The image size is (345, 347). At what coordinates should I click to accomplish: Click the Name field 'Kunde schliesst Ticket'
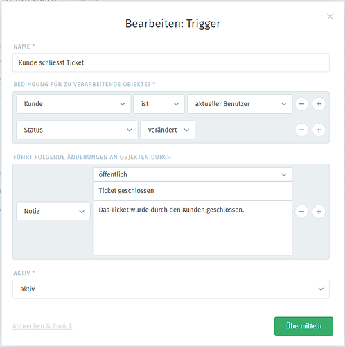coord(171,63)
